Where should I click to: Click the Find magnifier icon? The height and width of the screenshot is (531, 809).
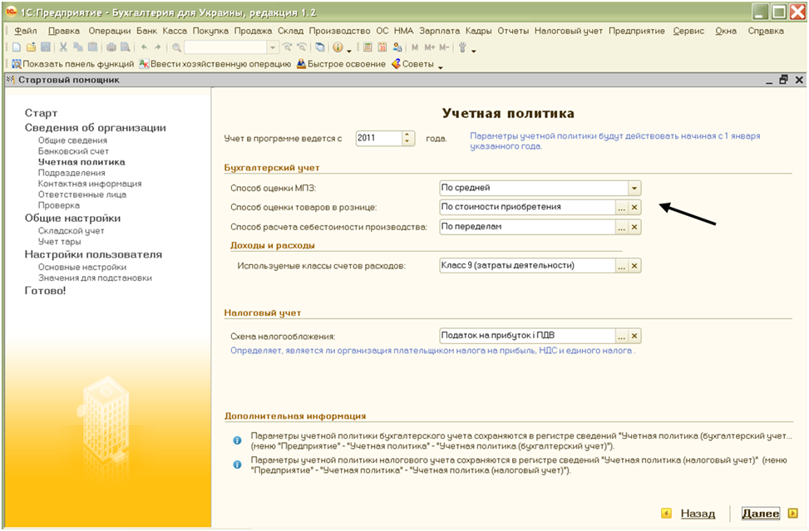(176, 47)
